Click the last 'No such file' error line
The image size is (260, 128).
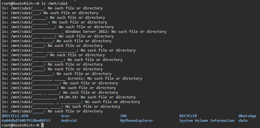tap(52, 111)
